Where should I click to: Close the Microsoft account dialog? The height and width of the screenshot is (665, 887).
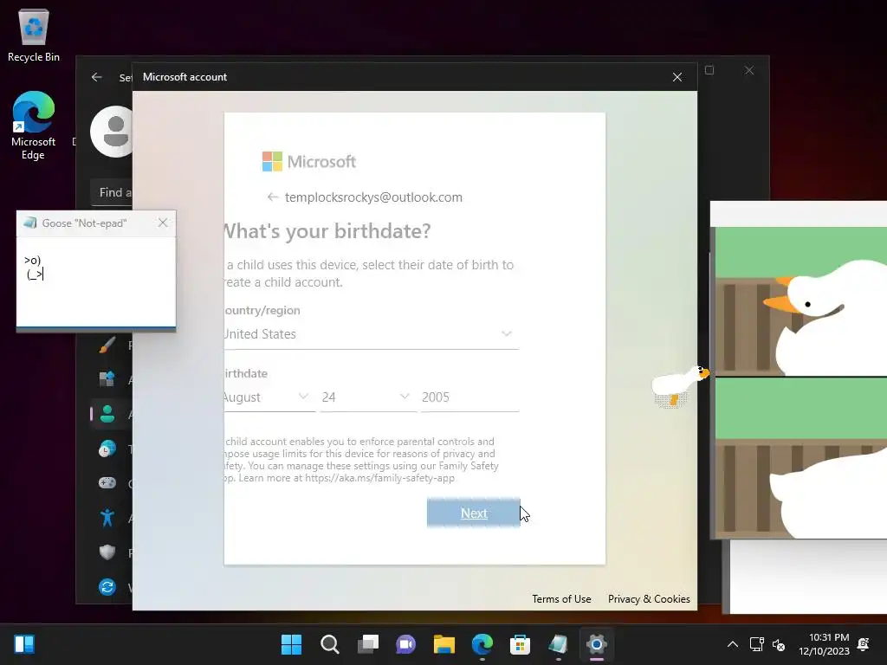tap(677, 77)
